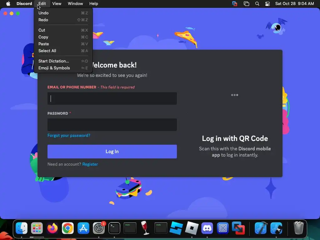The width and height of the screenshot is (320, 240).
Task: Open the Wine glass app in dock
Action: 145,228
